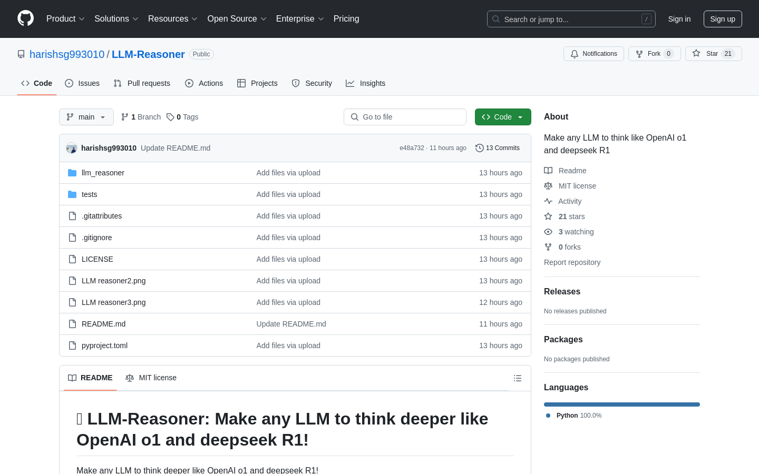Click the star icon beside 21 stars
The height and width of the screenshot is (474, 759).
click(548, 216)
